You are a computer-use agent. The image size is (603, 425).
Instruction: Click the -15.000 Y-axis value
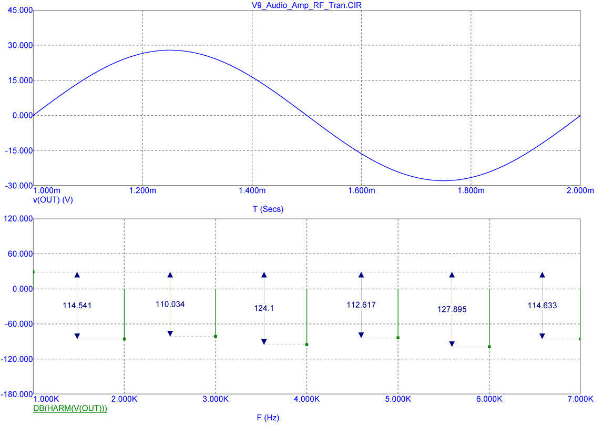(19, 151)
